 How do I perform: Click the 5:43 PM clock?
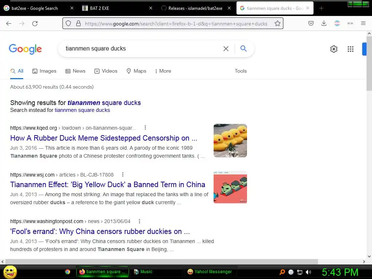point(340,272)
